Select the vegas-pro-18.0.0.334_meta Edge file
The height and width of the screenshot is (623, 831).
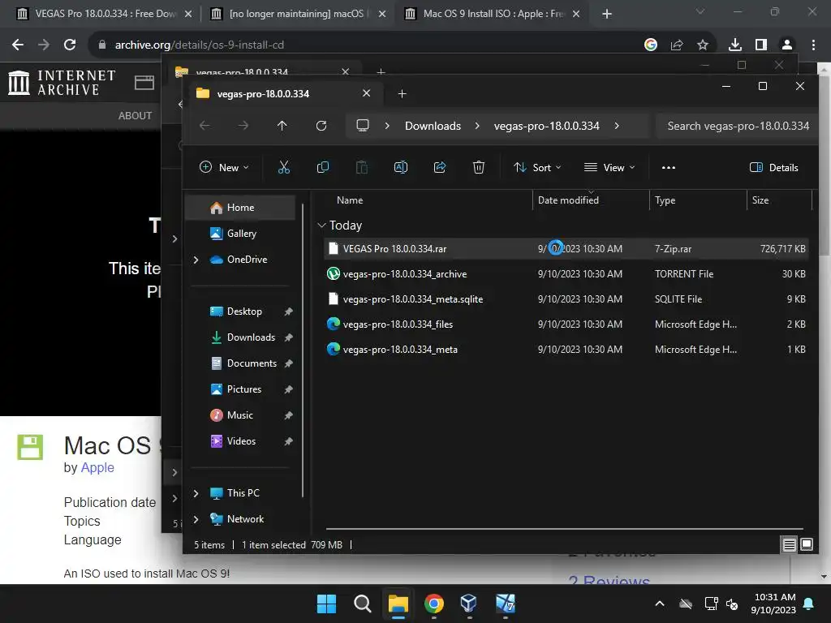[x=566, y=350]
